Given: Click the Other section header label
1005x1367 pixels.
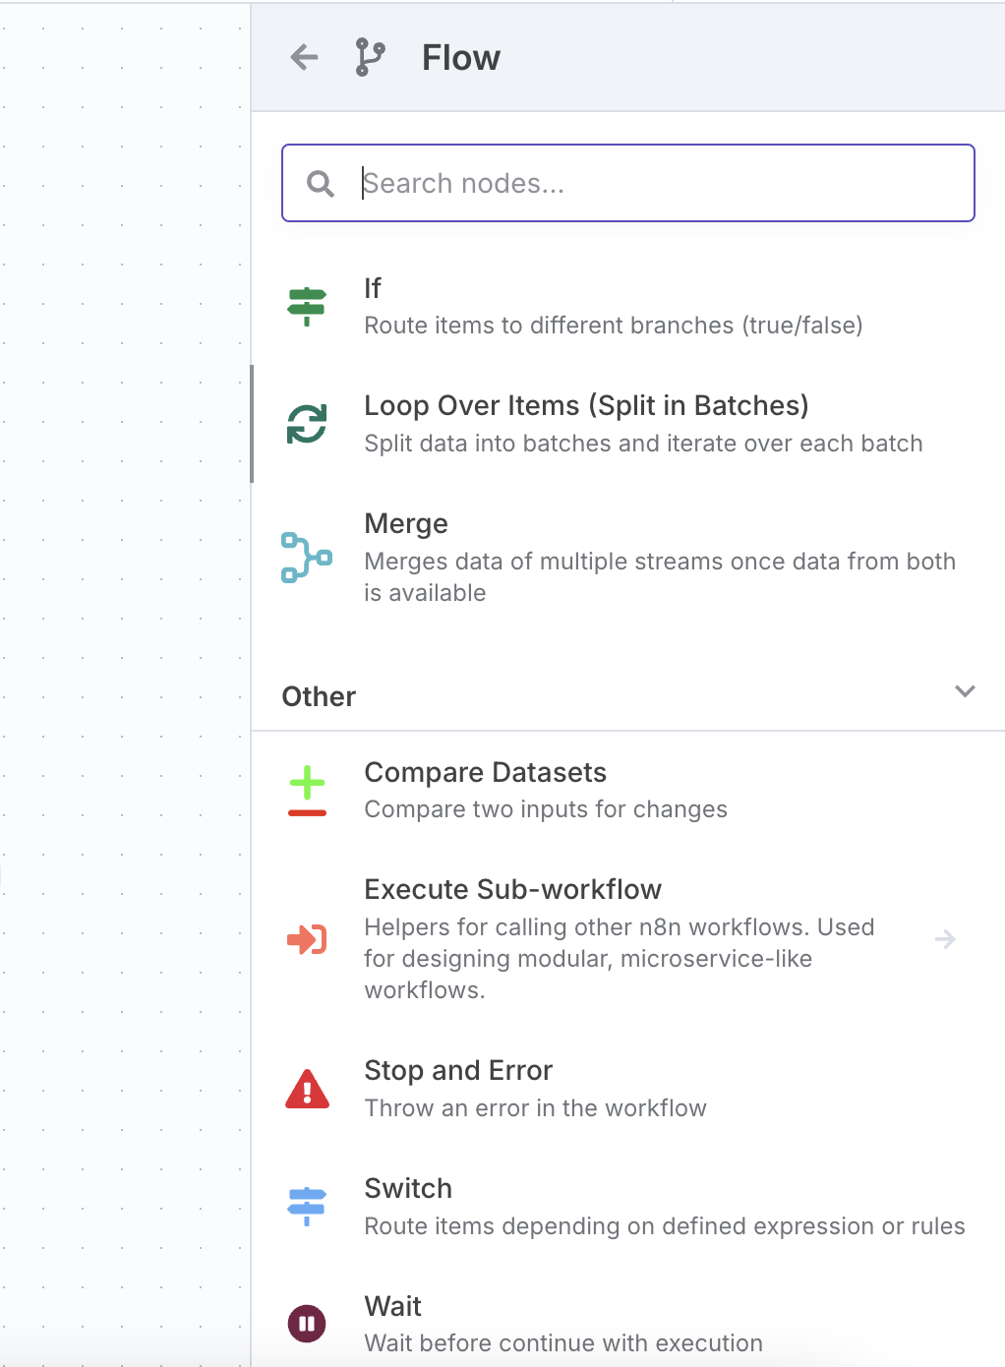Looking at the screenshot, I should click(319, 696).
